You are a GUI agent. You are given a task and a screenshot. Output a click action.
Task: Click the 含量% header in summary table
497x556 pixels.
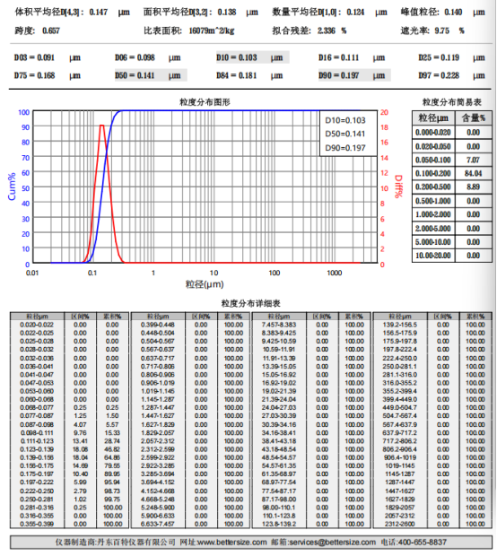coord(474,118)
